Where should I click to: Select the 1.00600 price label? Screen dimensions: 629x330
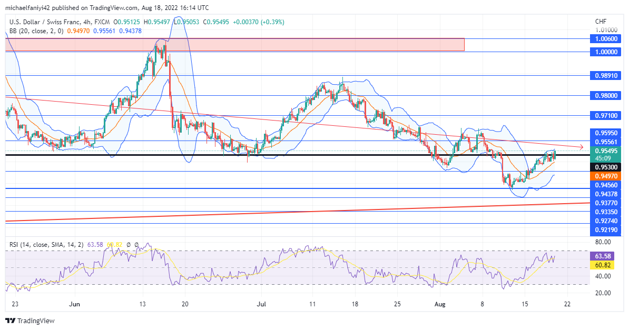pos(606,39)
